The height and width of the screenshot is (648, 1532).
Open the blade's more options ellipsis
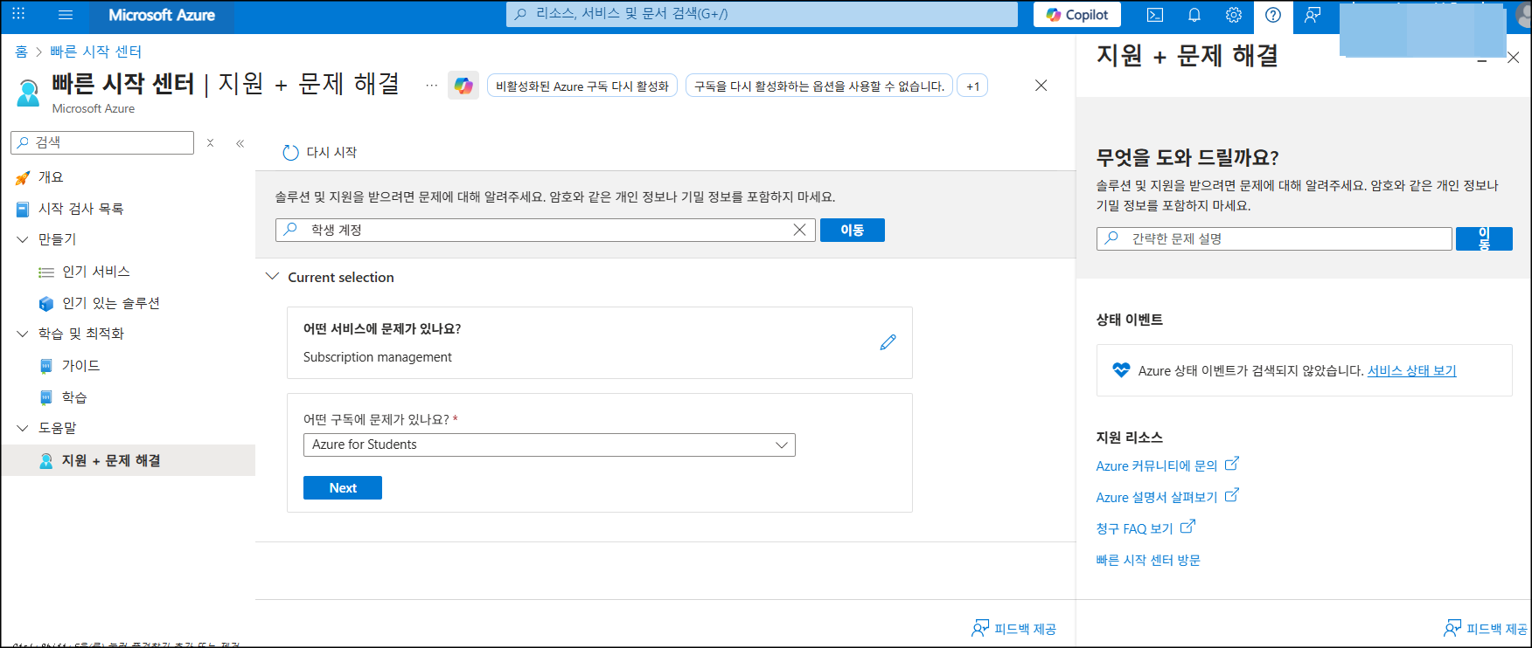[432, 86]
